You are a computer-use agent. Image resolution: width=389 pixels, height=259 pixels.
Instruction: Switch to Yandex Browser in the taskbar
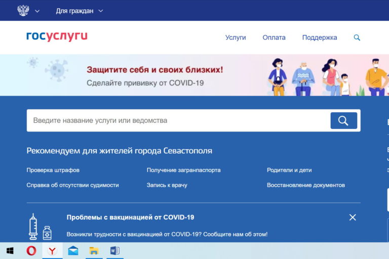tap(52, 250)
